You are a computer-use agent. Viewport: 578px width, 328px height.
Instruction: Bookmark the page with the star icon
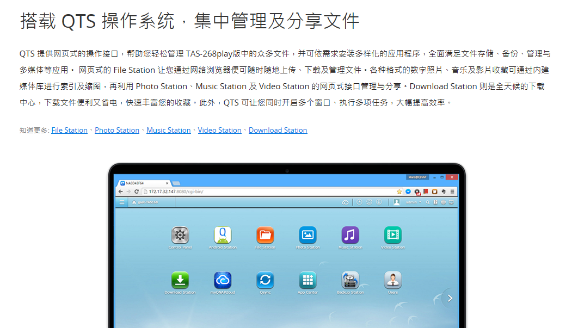coord(399,191)
